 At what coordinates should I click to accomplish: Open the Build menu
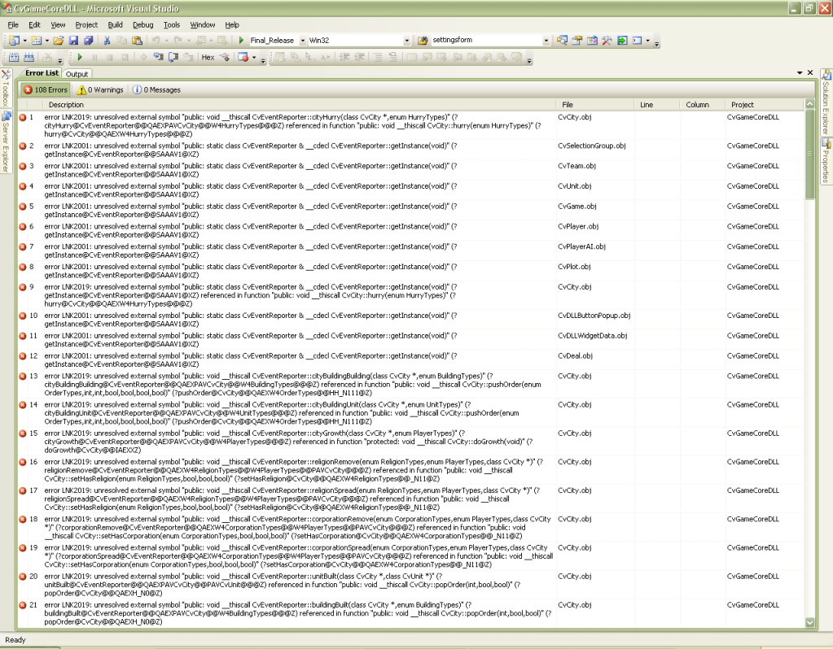pos(115,24)
